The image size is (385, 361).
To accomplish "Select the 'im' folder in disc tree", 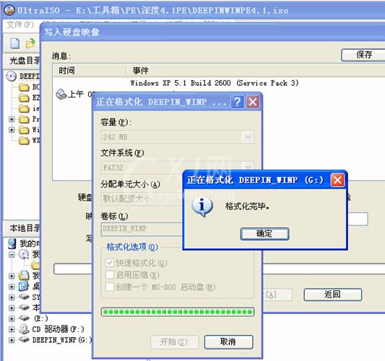I will pos(24,108).
